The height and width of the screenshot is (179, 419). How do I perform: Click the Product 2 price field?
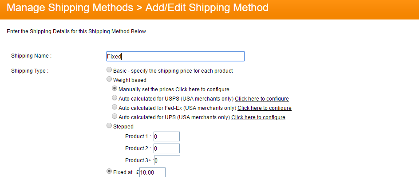click(166, 148)
